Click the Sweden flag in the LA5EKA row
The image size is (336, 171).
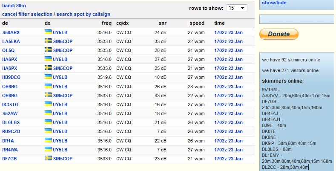tap(48, 41)
